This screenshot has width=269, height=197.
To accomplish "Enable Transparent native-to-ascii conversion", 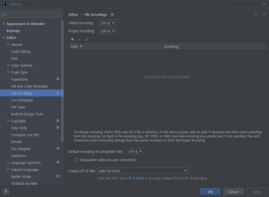I will (76, 160).
